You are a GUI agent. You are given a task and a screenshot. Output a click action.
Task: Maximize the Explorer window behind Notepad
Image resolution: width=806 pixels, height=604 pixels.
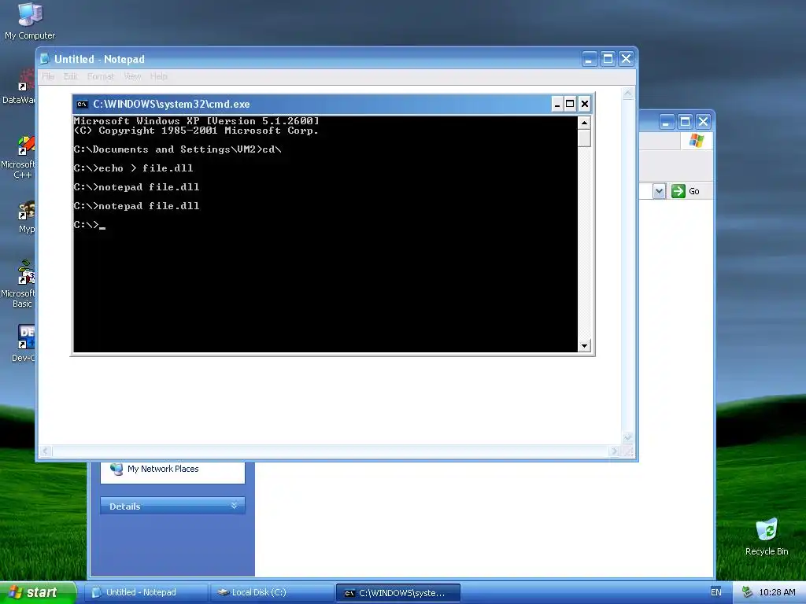pos(685,122)
